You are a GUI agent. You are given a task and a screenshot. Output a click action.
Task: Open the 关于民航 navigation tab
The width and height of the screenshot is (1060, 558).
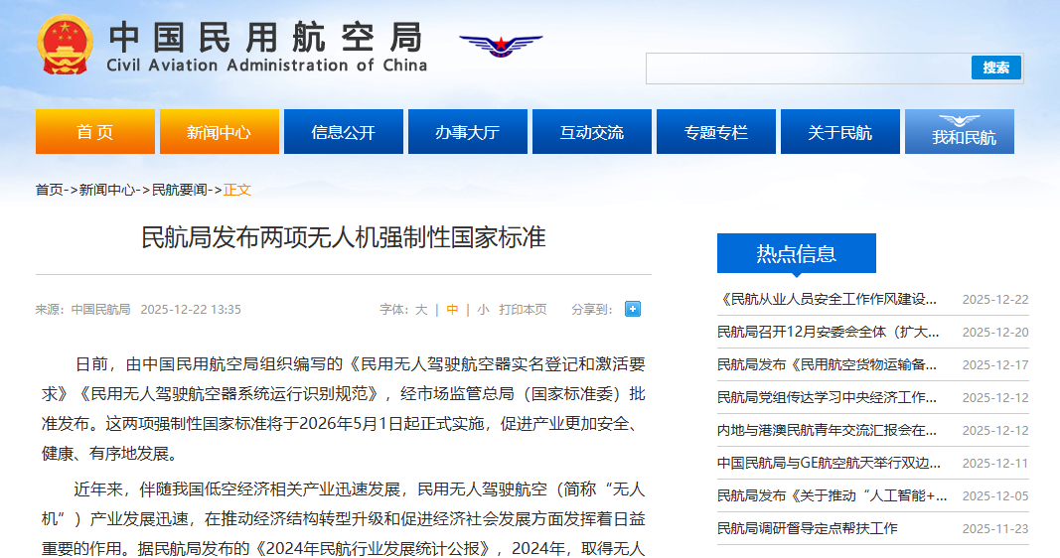[x=840, y=132]
